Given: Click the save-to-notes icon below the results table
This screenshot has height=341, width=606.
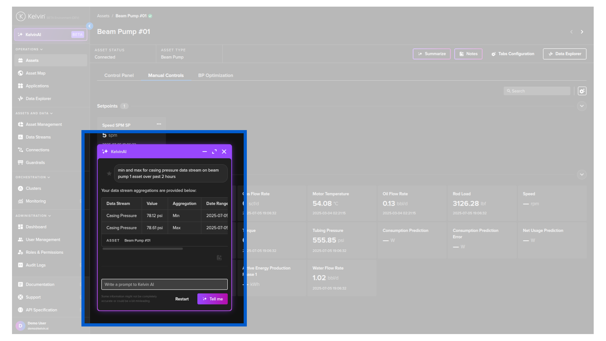Looking at the screenshot, I should (219, 258).
